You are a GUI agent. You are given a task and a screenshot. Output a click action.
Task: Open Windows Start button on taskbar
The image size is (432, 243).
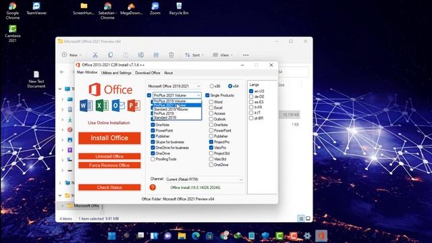tap(112, 236)
